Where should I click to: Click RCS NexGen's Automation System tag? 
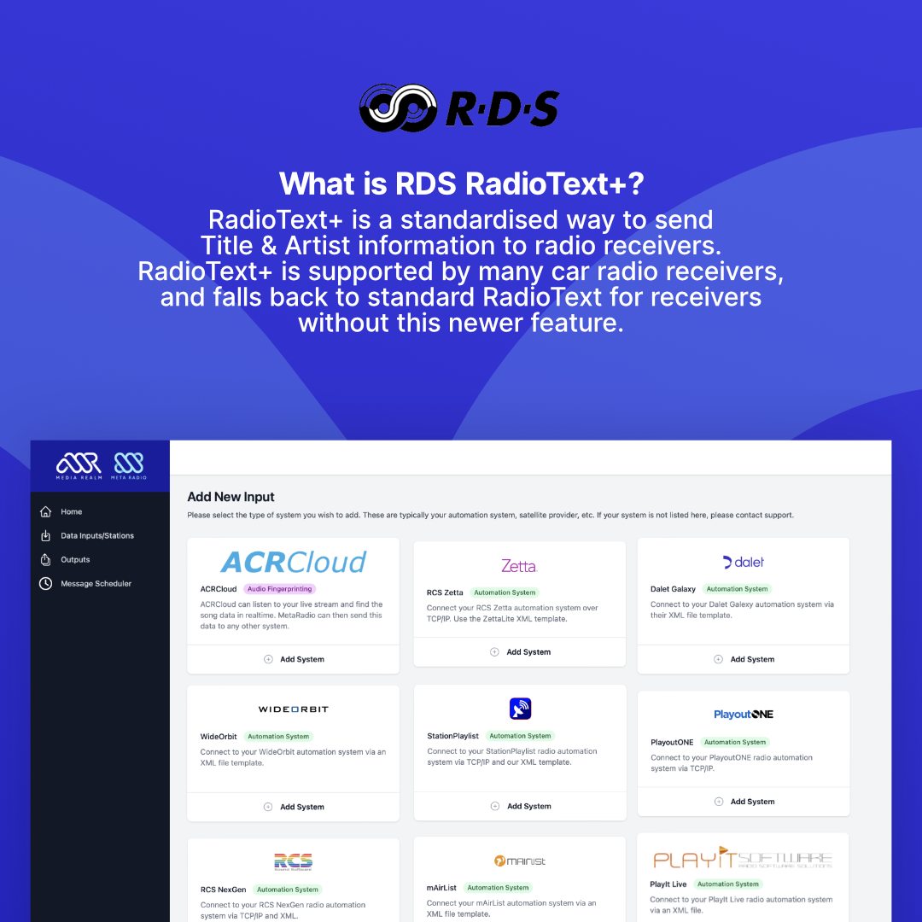point(288,890)
